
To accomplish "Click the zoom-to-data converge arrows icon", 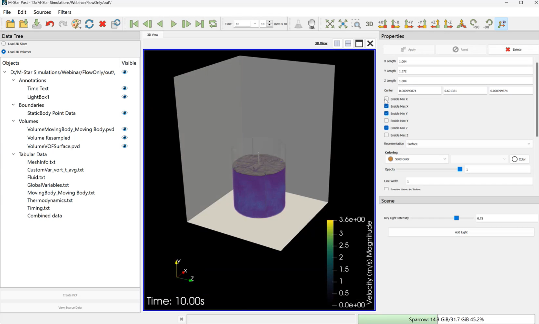I will (x=343, y=24).
